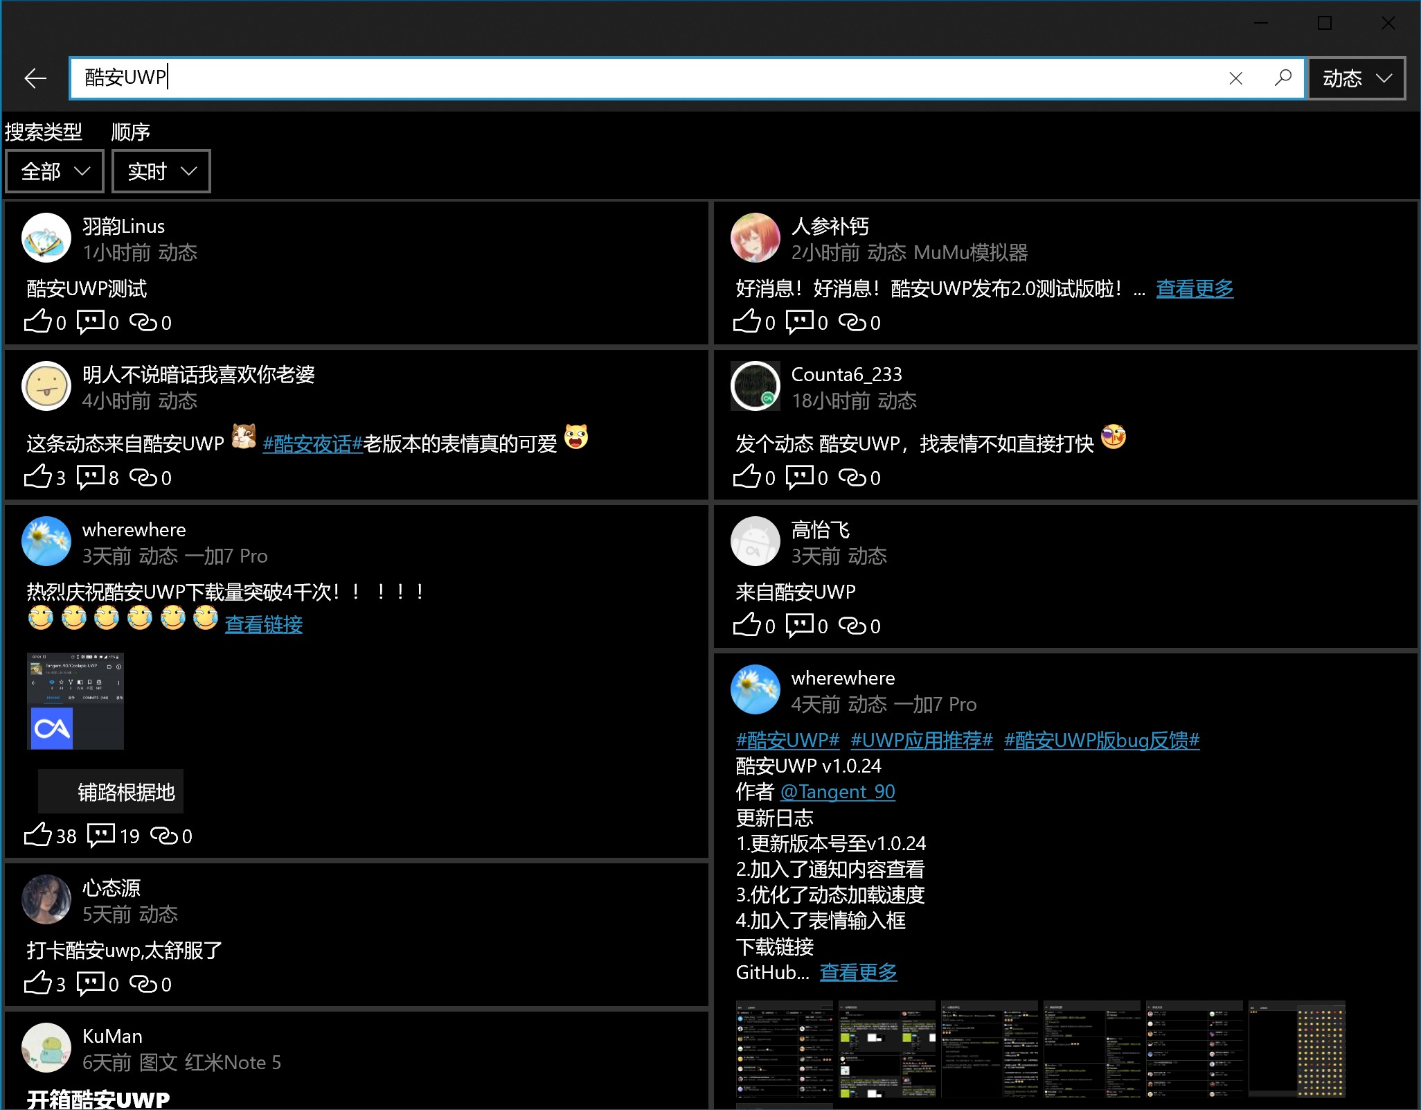The image size is (1421, 1110).
Task: Like Counta6_233's post
Action: click(747, 477)
